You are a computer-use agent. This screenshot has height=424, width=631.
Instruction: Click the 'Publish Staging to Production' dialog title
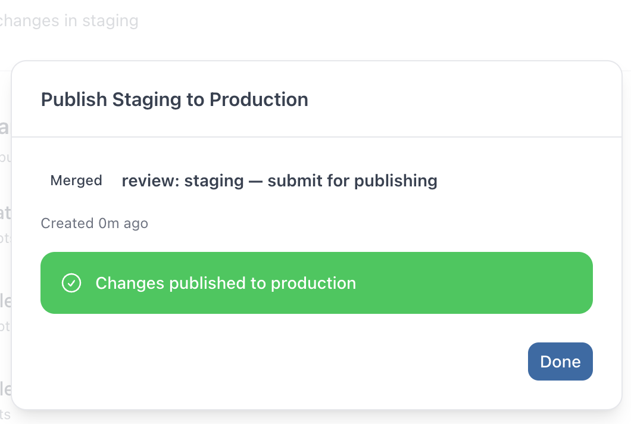click(x=174, y=99)
